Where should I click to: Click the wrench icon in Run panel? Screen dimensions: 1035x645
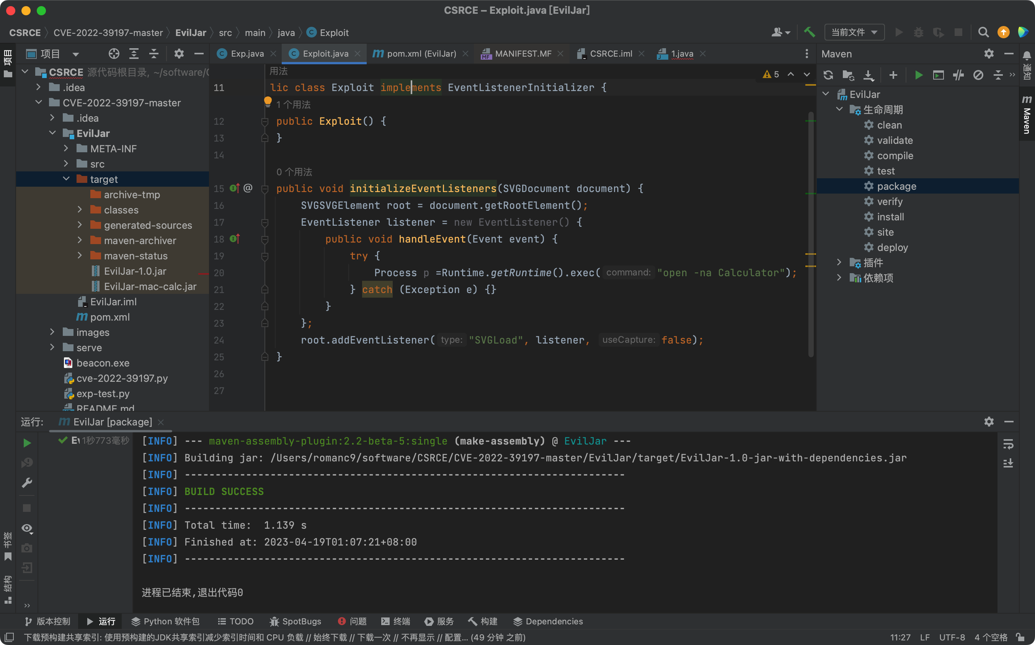pyautogui.click(x=27, y=483)
